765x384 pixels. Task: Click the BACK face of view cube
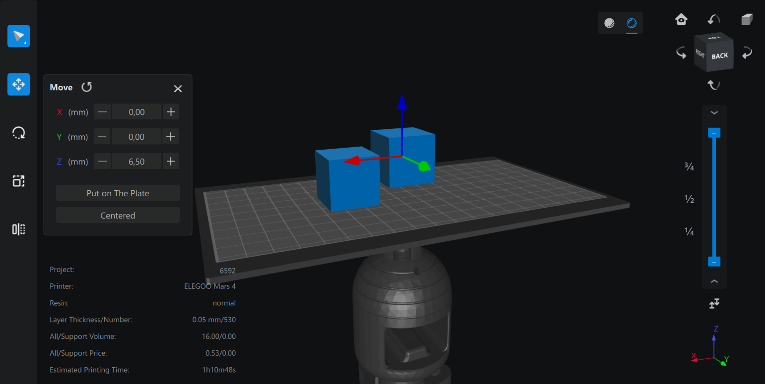(x=720, y=56)
